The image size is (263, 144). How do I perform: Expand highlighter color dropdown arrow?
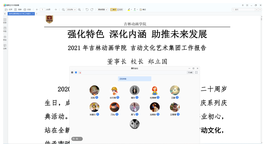(x=131, y=10)
